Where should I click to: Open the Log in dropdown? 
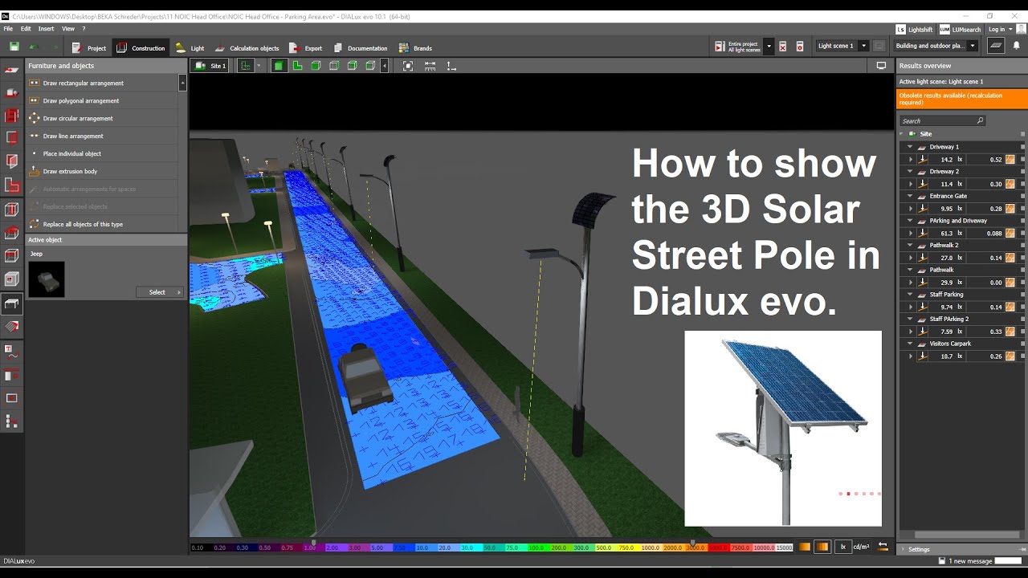pos(1001,29)
